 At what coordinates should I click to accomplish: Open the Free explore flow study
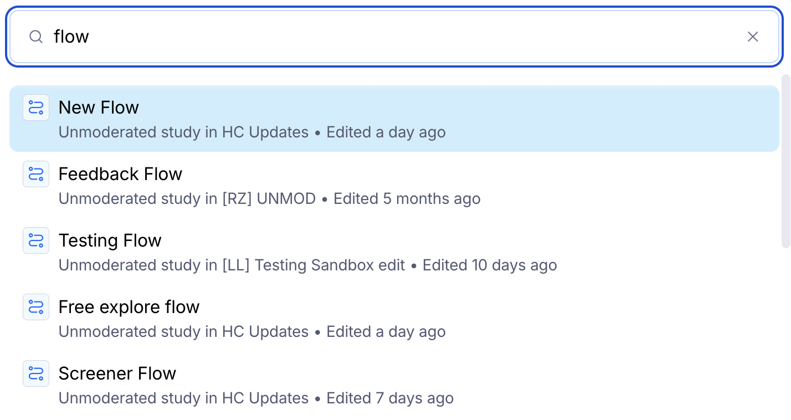(x=129, y=307)
